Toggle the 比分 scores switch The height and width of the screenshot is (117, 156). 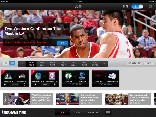[x=137, y=6]
